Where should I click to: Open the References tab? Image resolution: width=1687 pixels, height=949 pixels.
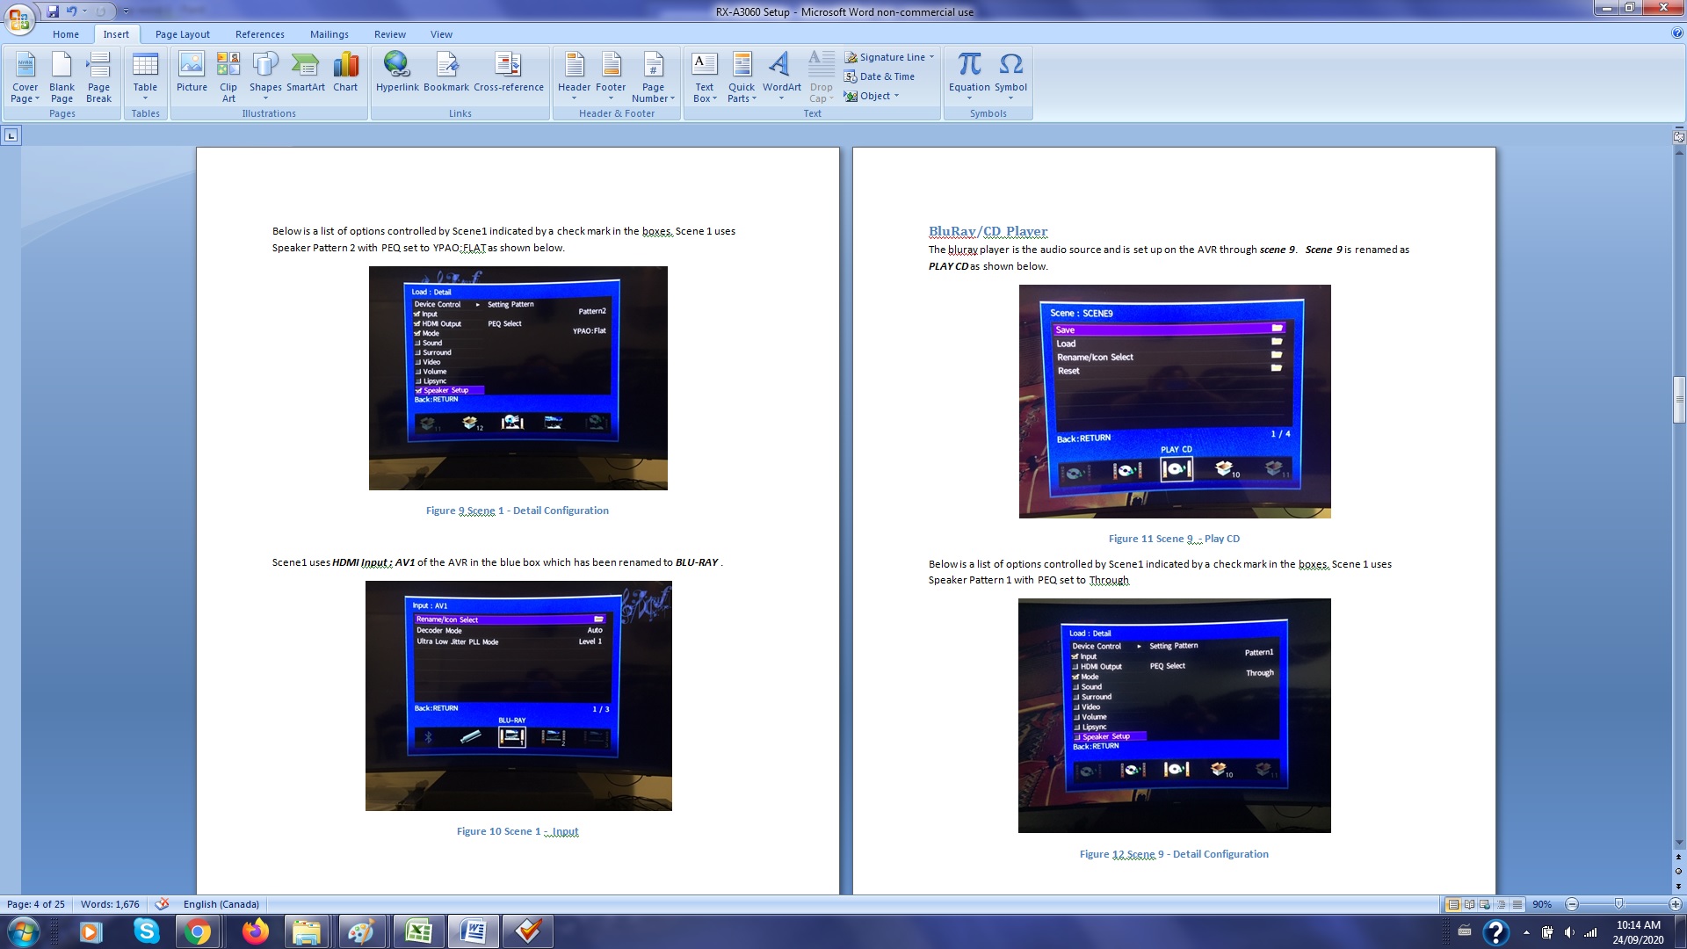[x=260, y=34]
